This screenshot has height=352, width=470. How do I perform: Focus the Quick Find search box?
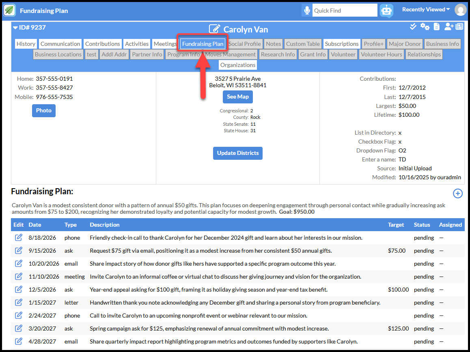coord(345,11)
